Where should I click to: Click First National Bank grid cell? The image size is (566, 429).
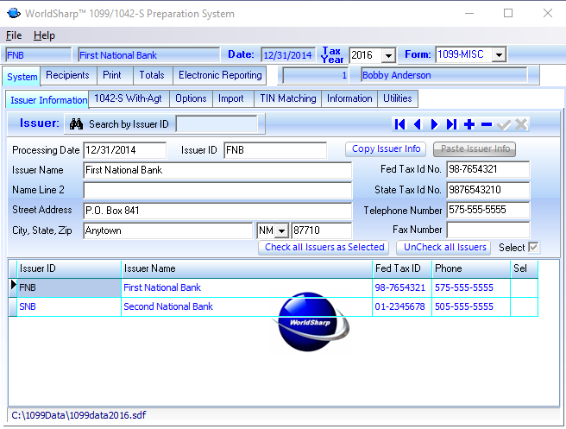point(247,287)
